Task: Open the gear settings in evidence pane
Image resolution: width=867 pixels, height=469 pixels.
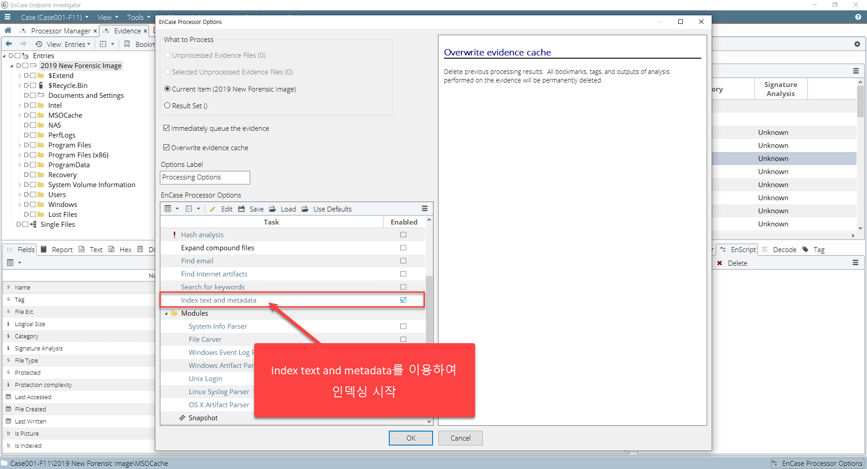Action: (857, 44)
